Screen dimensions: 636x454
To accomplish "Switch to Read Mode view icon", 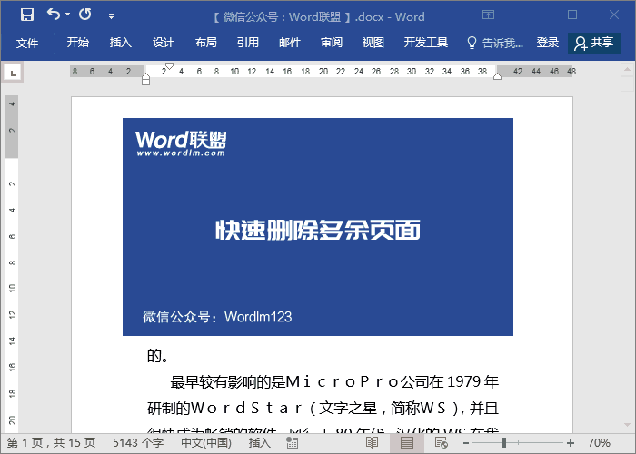I will tap(372, 443).
